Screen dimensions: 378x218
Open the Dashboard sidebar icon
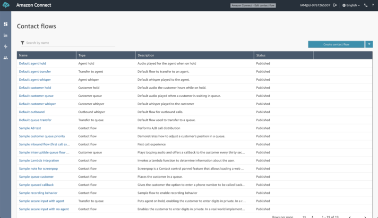click(x=6, y=24)
